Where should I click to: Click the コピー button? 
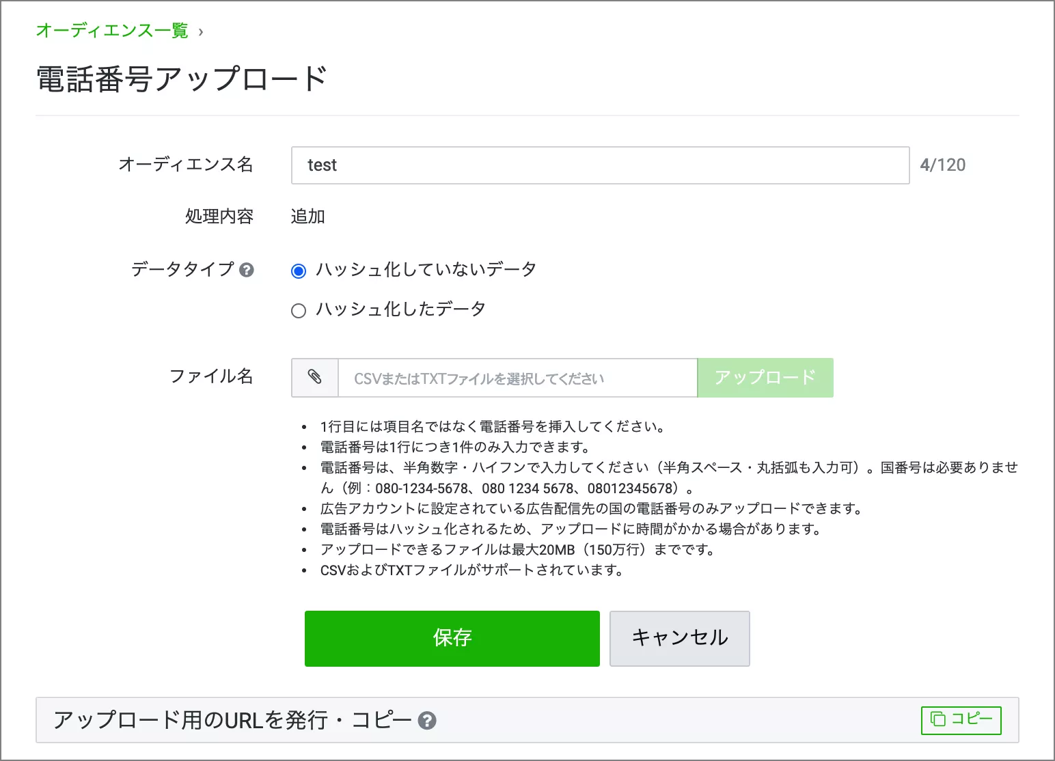[x=961, y=720]
